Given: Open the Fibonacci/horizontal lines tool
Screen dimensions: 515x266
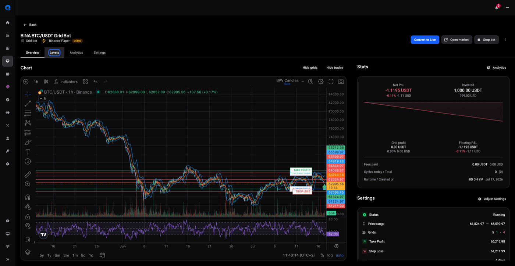Looking at the screenshot, I should pyautogui.click(x=28, y=114).
